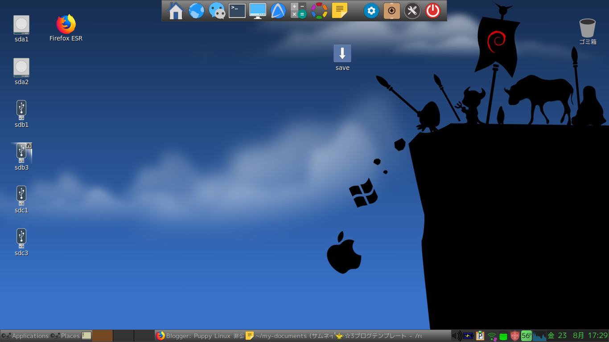The width and height of the screenshot is (609, 342).
Task: Open the calculator from the dock
Action: coord(298,11)
